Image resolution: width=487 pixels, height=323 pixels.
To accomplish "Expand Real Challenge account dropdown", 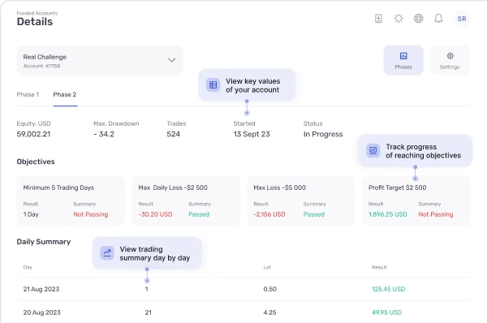I will point(100,60).
